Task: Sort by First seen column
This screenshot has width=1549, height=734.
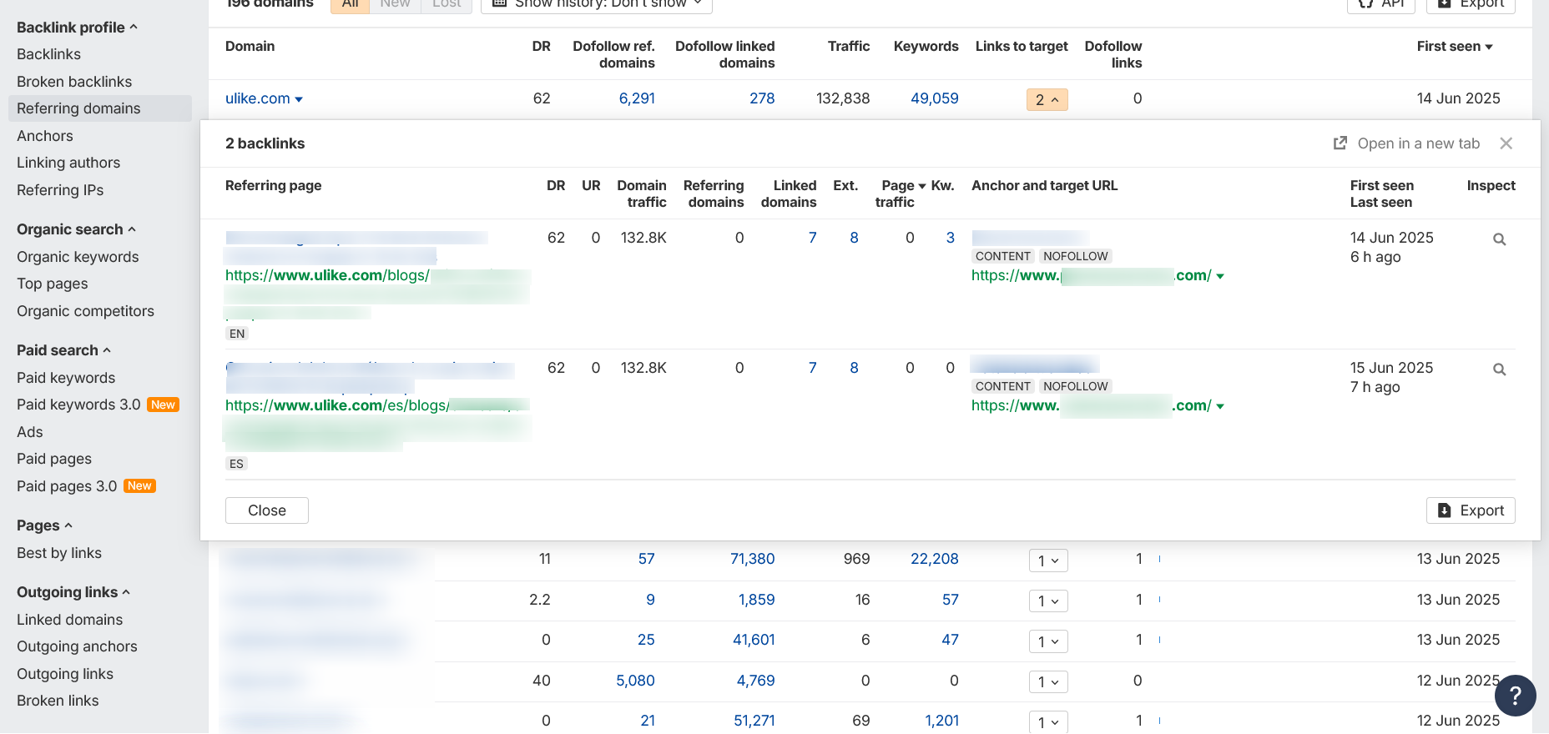Action: click(1454, 47)
